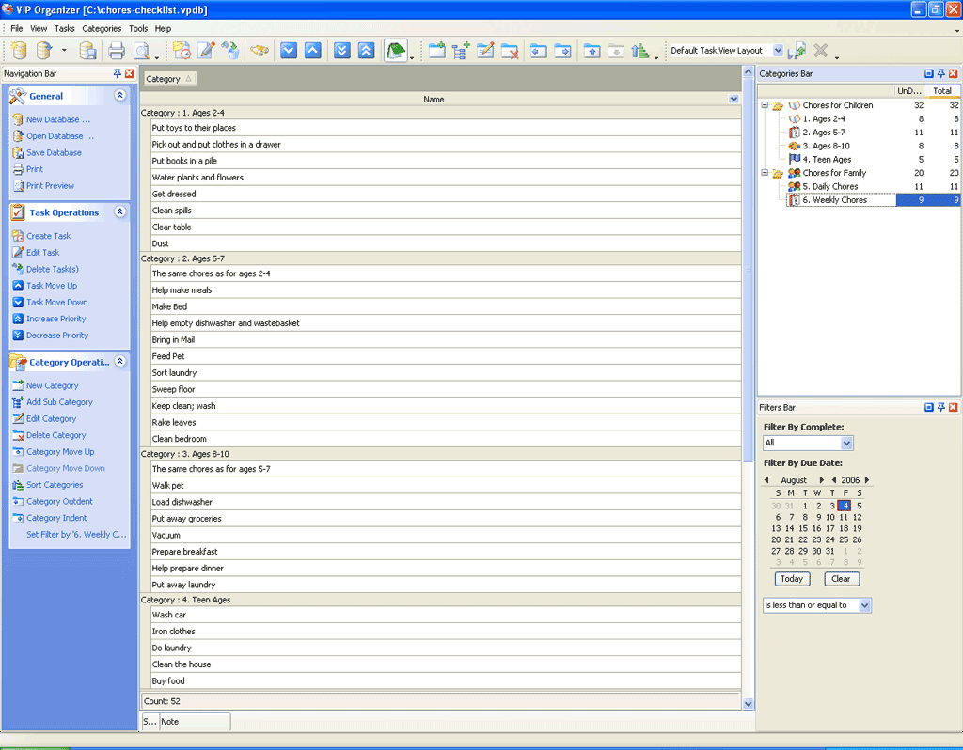
Task: Click the New Category toolbar icon
Action: pyautogui.click(x=437, y=51)
